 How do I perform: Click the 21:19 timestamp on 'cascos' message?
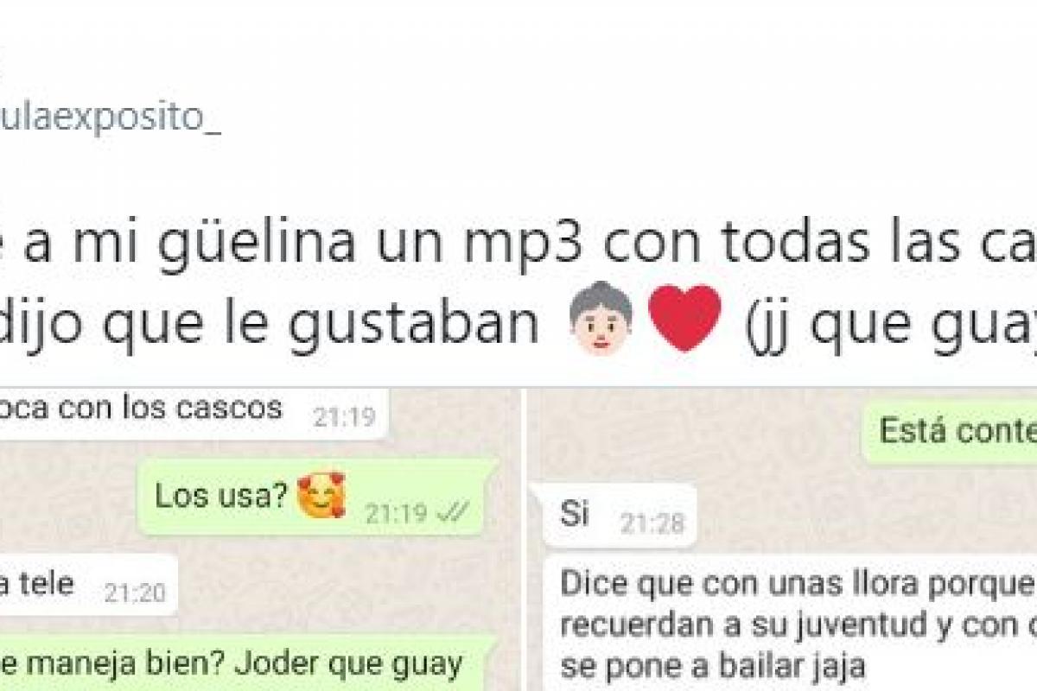(344, 418)
